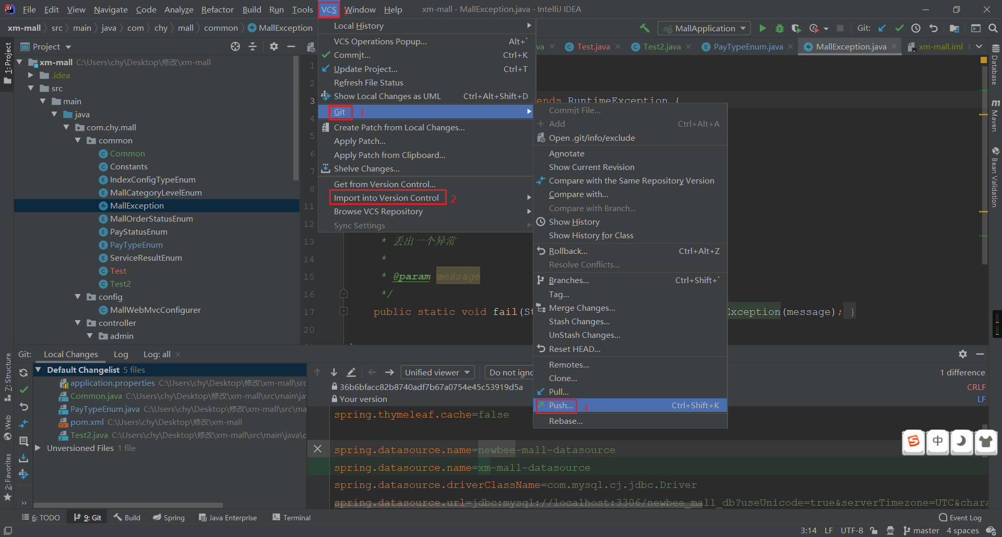Toggle fold marker beside line 17
The height and width of the screenshot is (537, 1002).
[x=343, y=311]
